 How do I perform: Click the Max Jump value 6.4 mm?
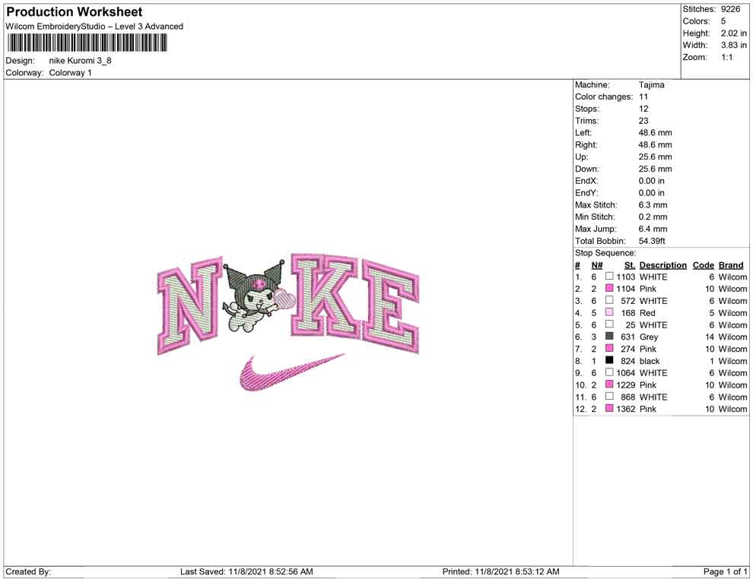653,229
